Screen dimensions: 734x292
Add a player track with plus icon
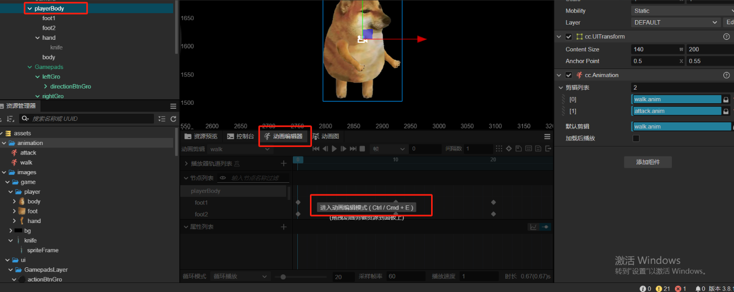coord(284,164)
